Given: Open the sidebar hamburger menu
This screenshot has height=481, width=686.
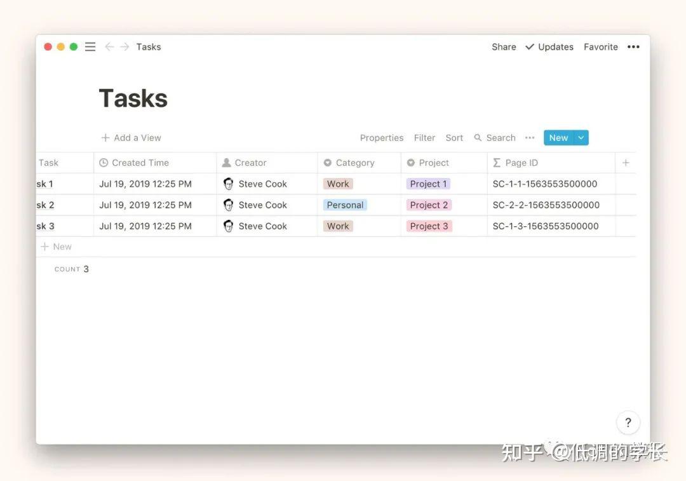Looking at the screenshot, I should pyautogui.click(x=90, y=47).
